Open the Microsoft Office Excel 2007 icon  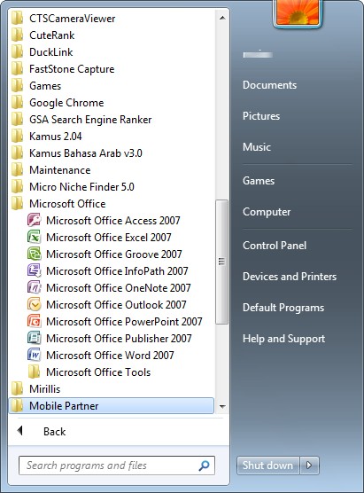[34, 237]
